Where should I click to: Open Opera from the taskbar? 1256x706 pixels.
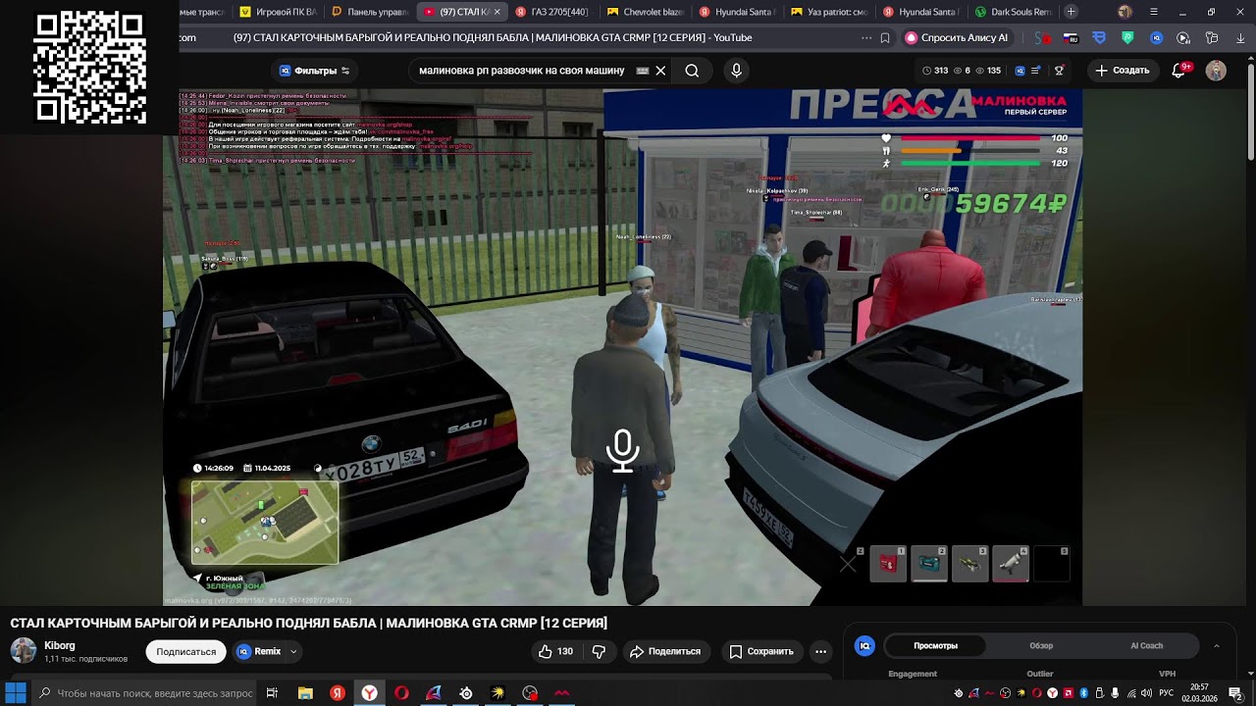point(401,693)
